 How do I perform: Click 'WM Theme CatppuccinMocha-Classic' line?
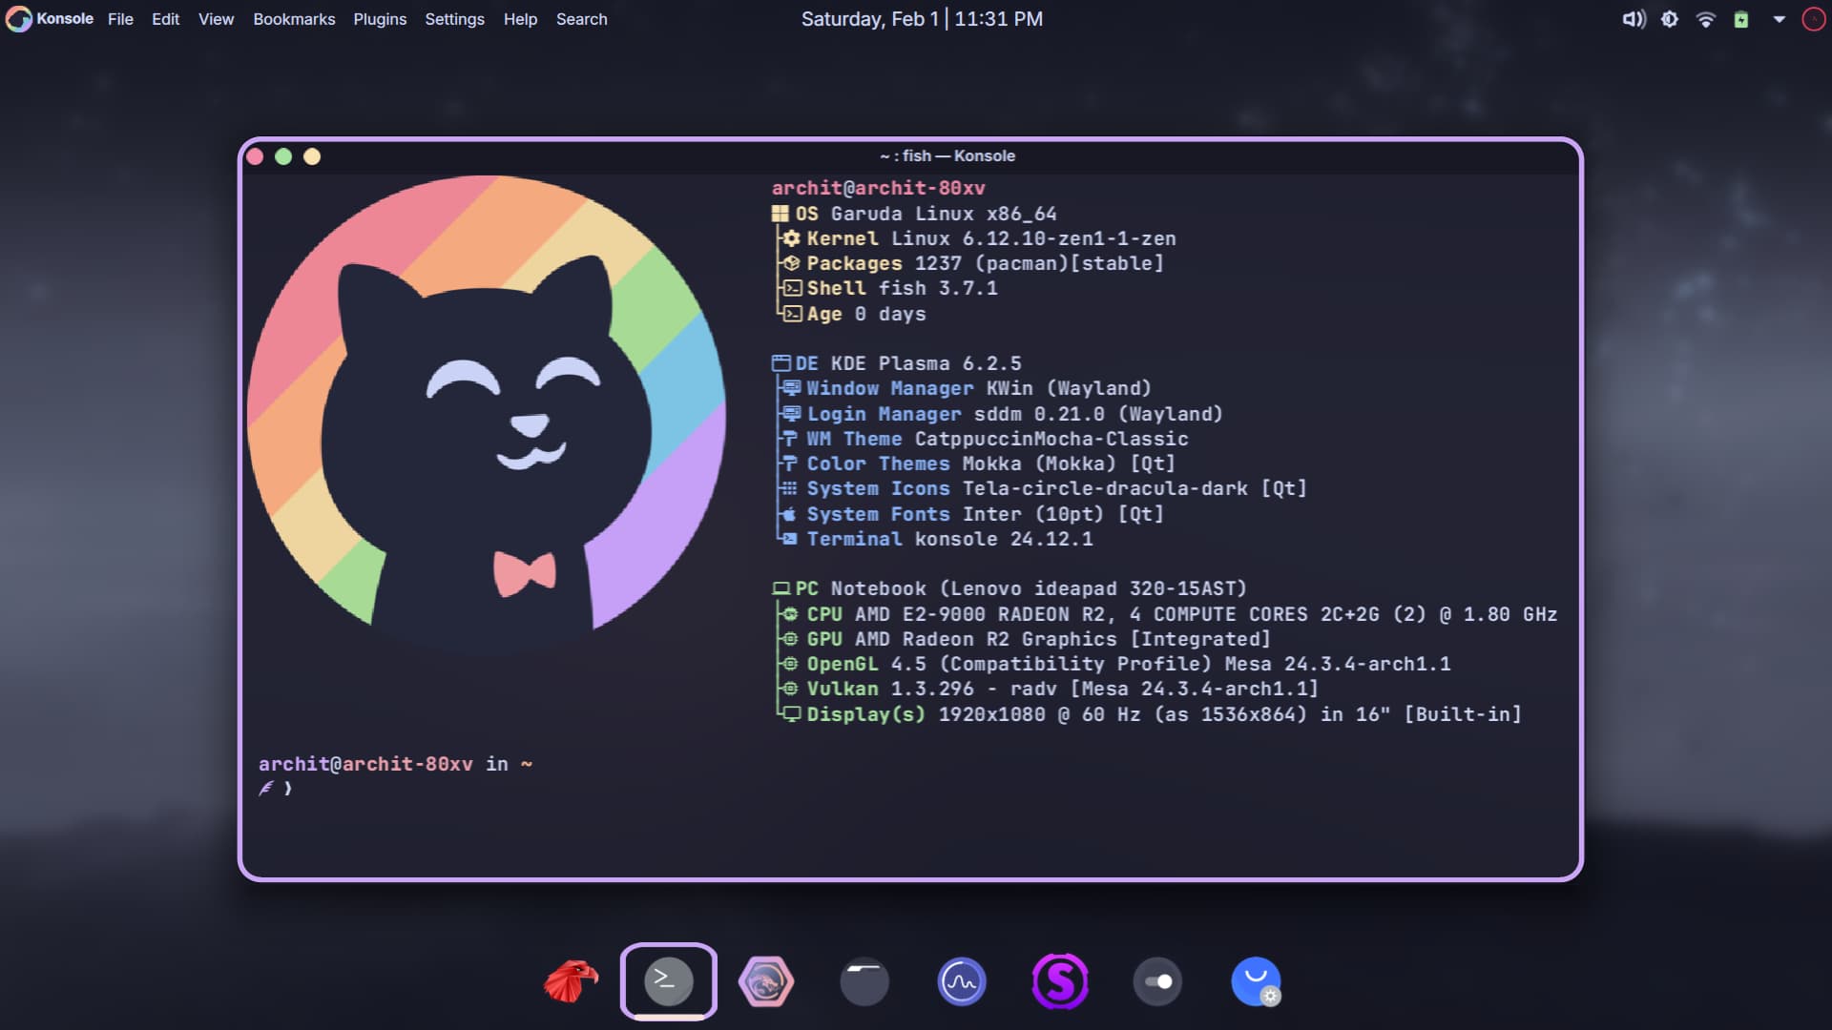[x=985, y=439]
